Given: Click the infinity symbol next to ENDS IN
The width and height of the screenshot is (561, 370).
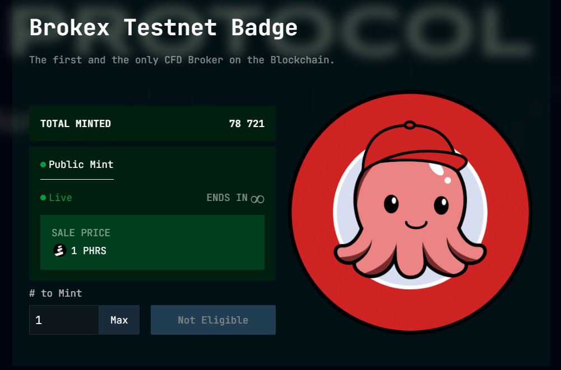Looking at the screenshot, I should point(258,199).
